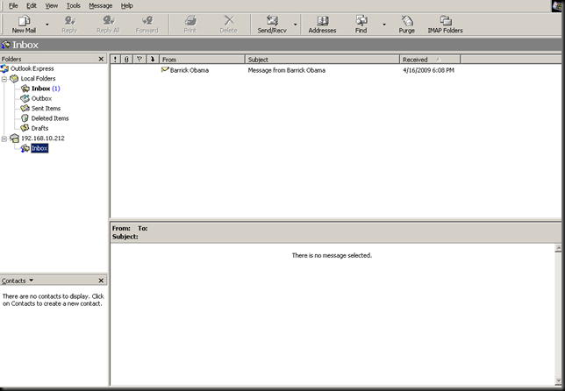Sort messages by the Subject column
The height and width of the screenshot is (391, 565).
322,60
